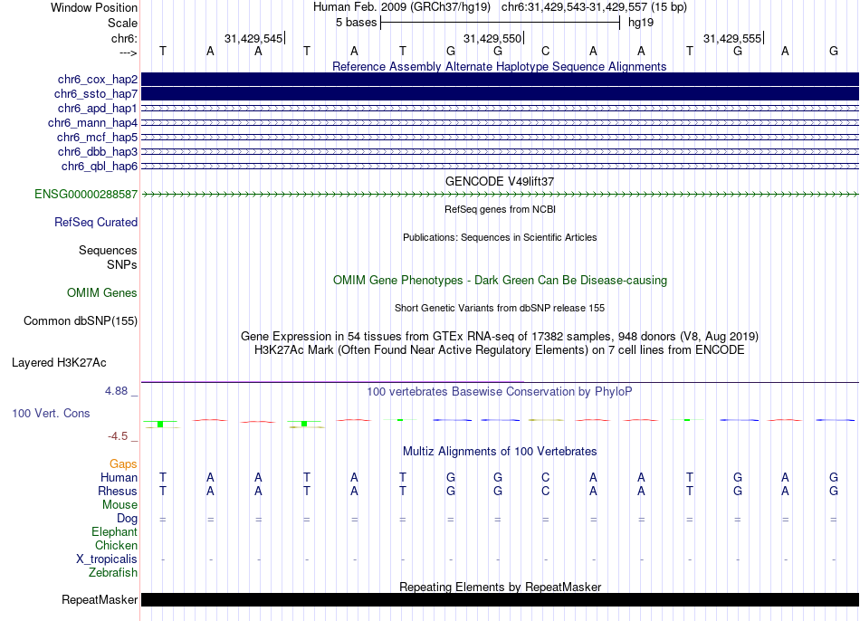Click the chr6:31,429,543-31,429,557 position text

[594, 7]
